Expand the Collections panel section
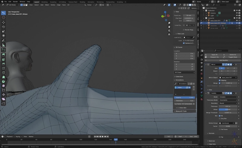The height and width of the screenshot is (148, 242). 179,76
